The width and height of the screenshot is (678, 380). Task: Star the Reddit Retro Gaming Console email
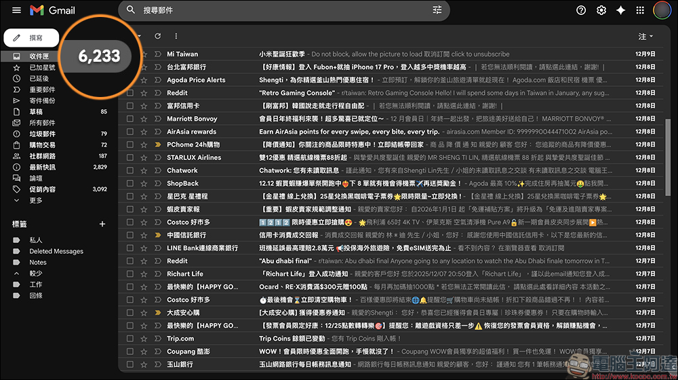[144, 93]
